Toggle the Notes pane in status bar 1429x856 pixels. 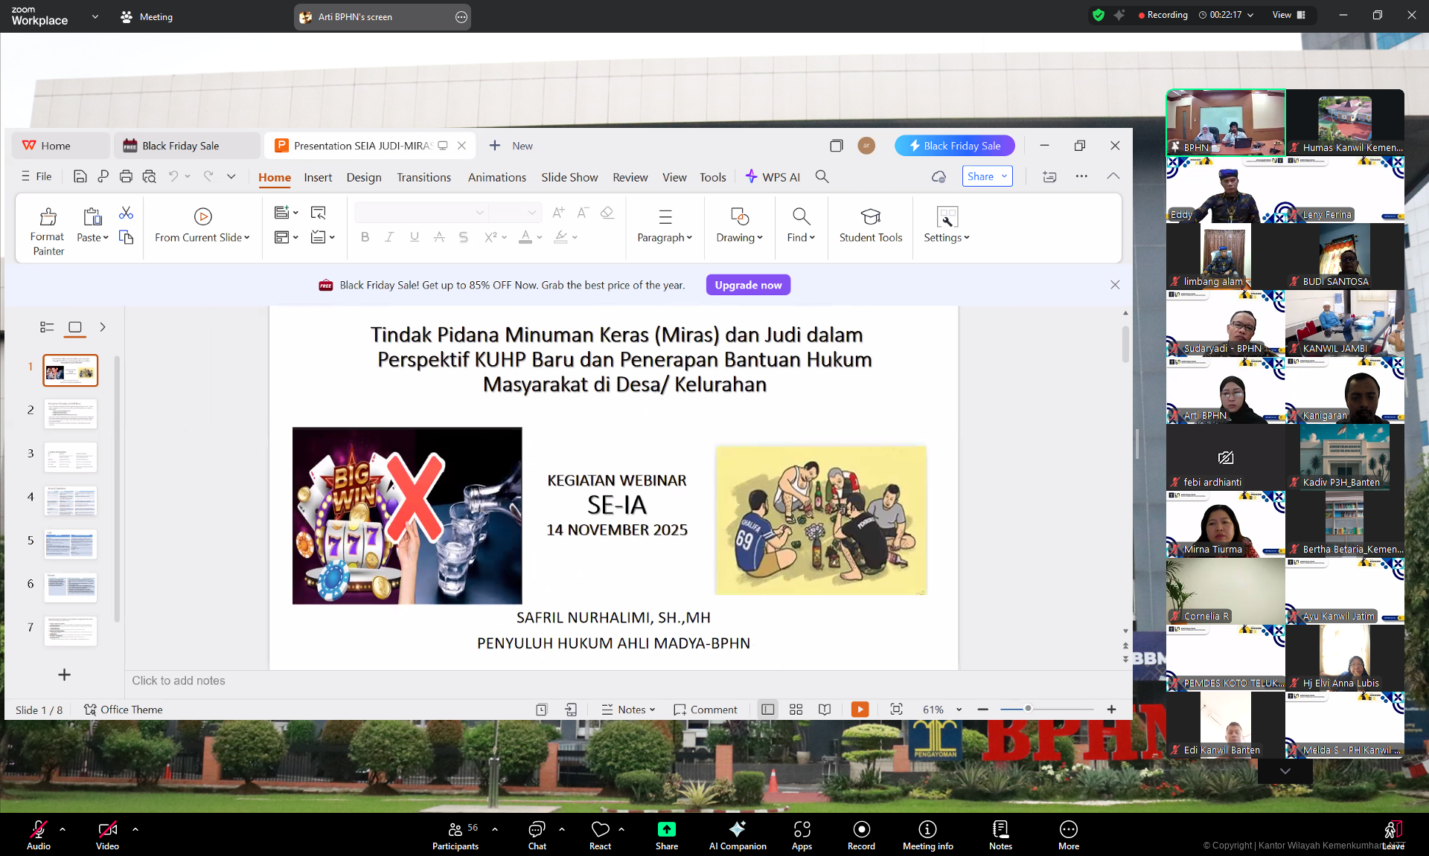pos(628,709)
